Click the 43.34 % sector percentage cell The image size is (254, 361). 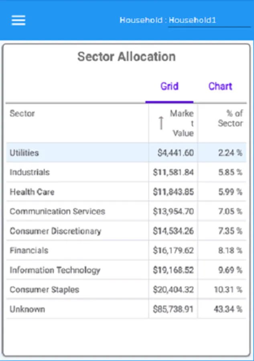[228, 309]
